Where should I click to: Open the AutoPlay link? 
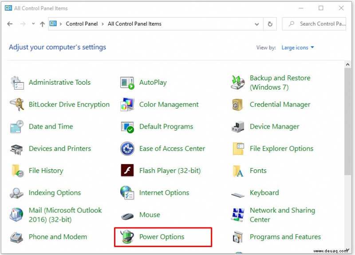coord(153,82)
